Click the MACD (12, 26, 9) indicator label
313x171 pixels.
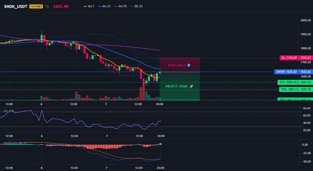coord(15,143)
